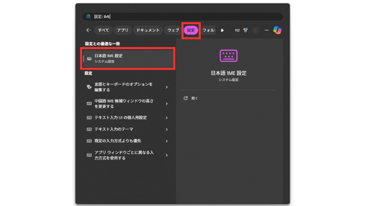Select the アプリ filter tab

coord(122,30)
